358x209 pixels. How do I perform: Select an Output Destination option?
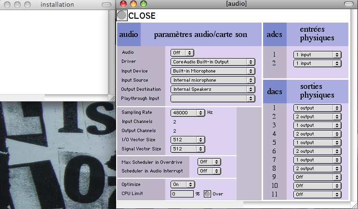212,89
